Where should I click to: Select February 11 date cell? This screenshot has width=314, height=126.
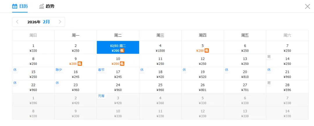tap(160, 61)
